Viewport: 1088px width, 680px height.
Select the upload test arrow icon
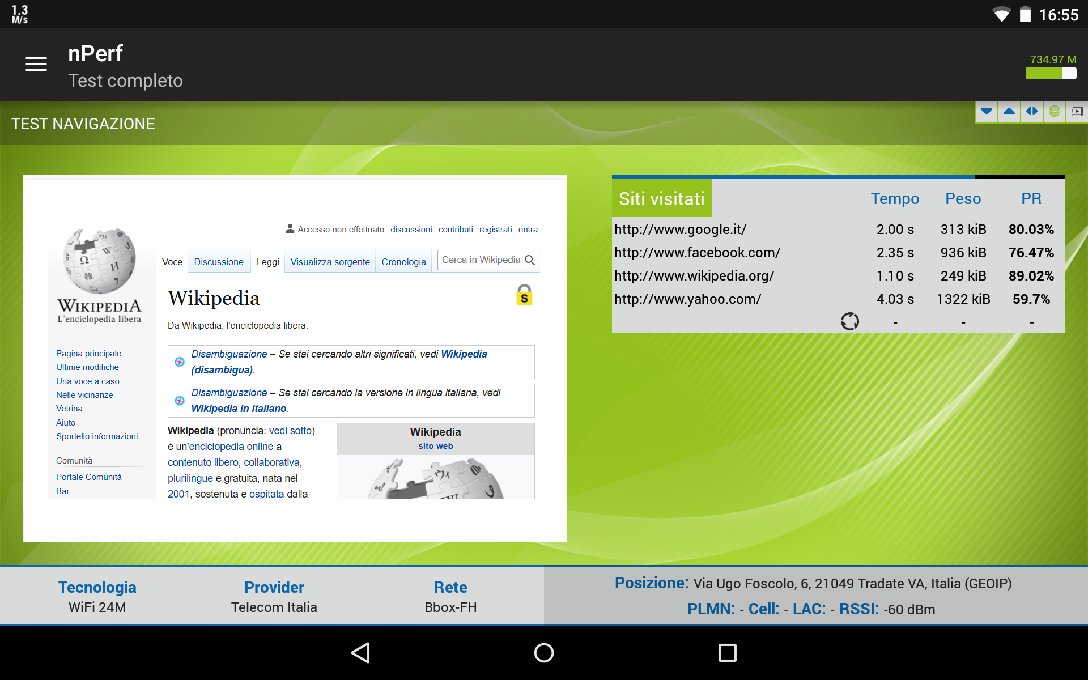[x=1009, y=111]
